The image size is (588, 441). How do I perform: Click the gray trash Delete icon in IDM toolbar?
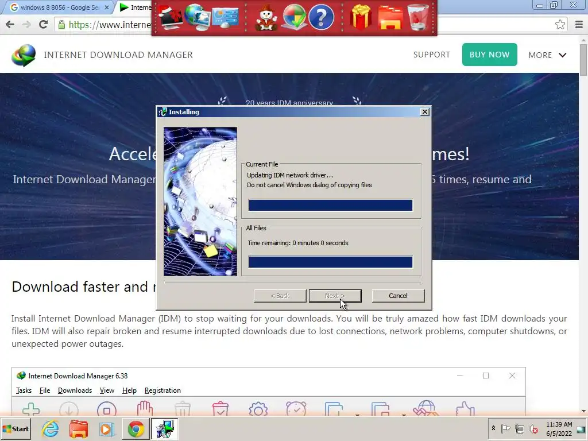pos(183,409)
